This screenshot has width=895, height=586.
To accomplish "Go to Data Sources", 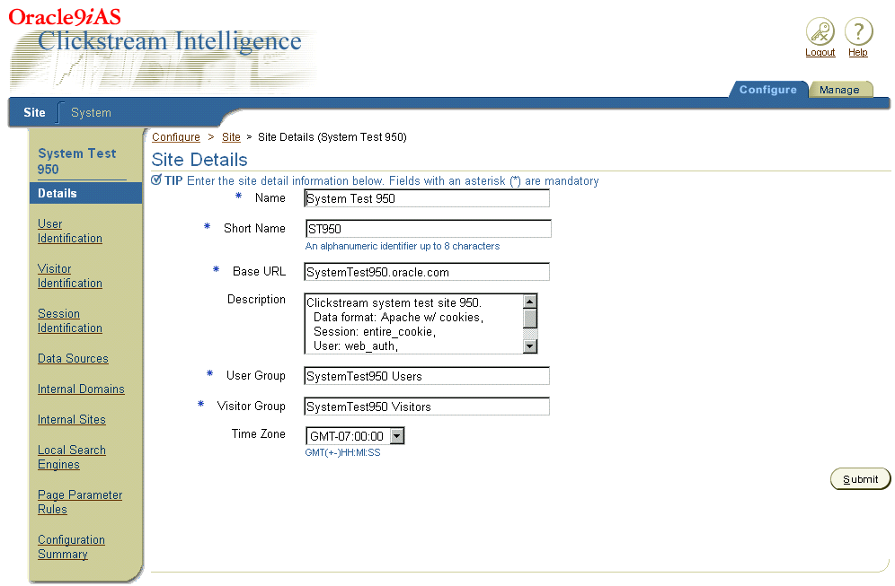I will point(73,359).
